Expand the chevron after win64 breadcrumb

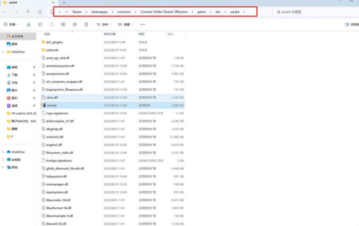pos(244,12)
